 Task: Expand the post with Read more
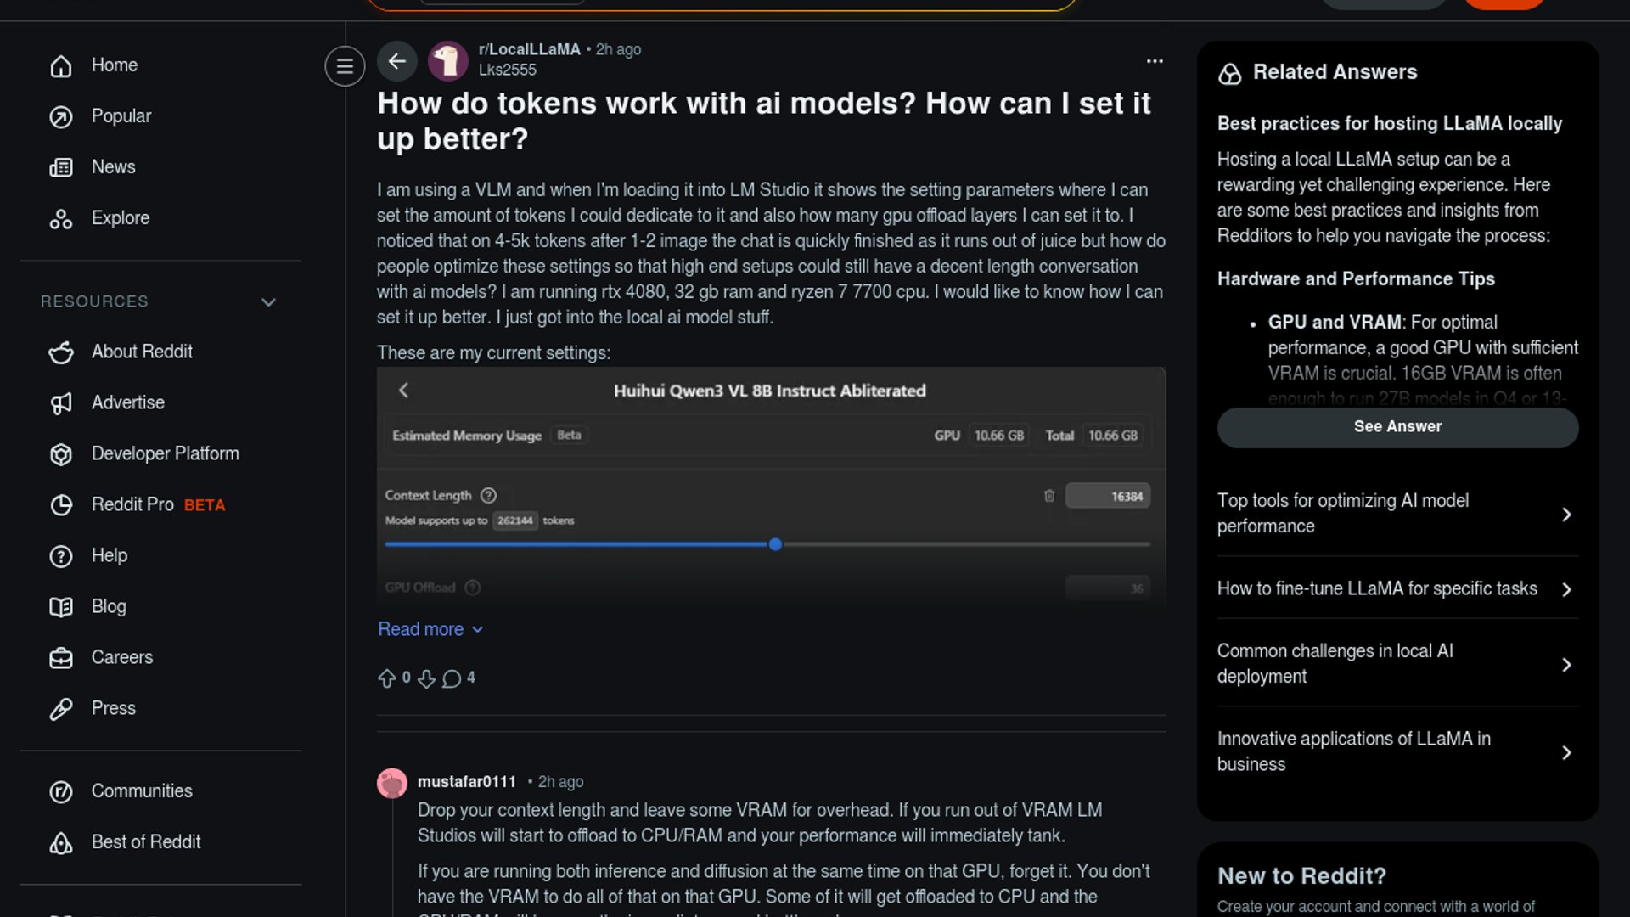(430, 629)
